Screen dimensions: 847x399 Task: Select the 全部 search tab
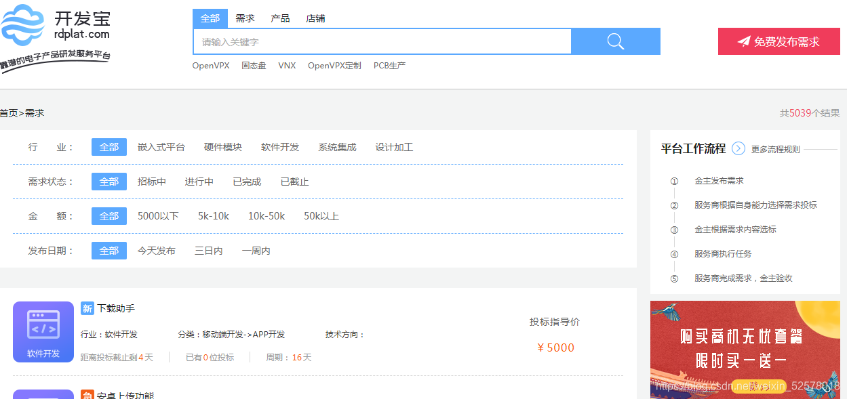(210, 18)
